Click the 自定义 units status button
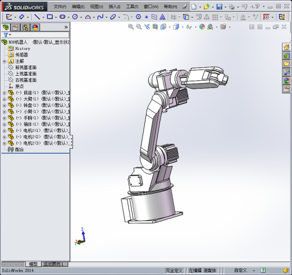 (240, 271)
